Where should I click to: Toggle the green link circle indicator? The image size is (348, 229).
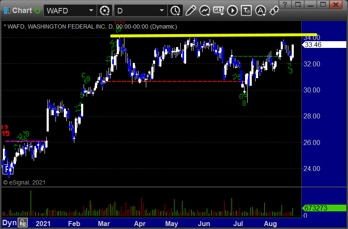pos(37,11)
